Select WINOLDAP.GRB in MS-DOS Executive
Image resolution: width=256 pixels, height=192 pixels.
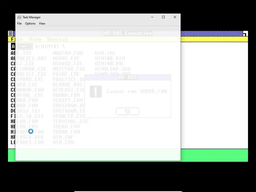113,69
